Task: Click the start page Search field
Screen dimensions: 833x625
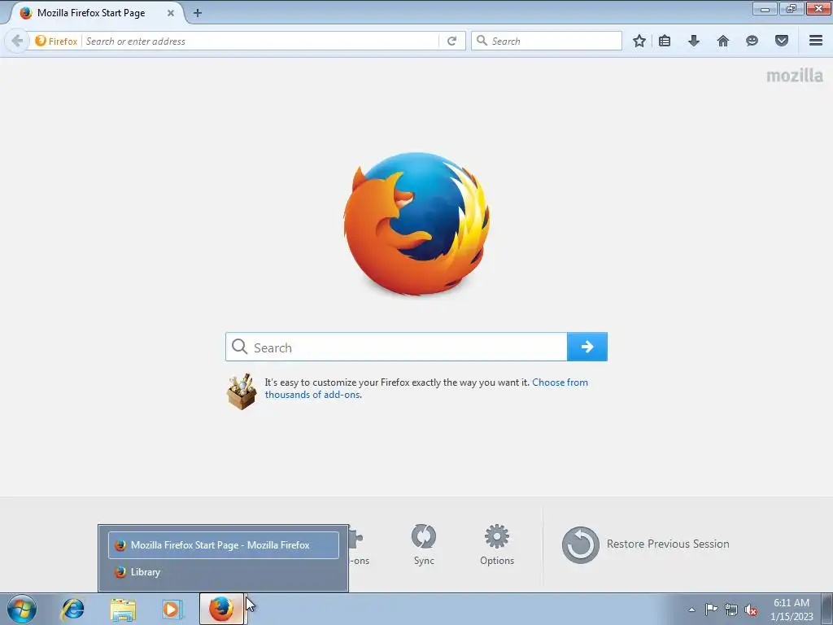Action: 396,347
